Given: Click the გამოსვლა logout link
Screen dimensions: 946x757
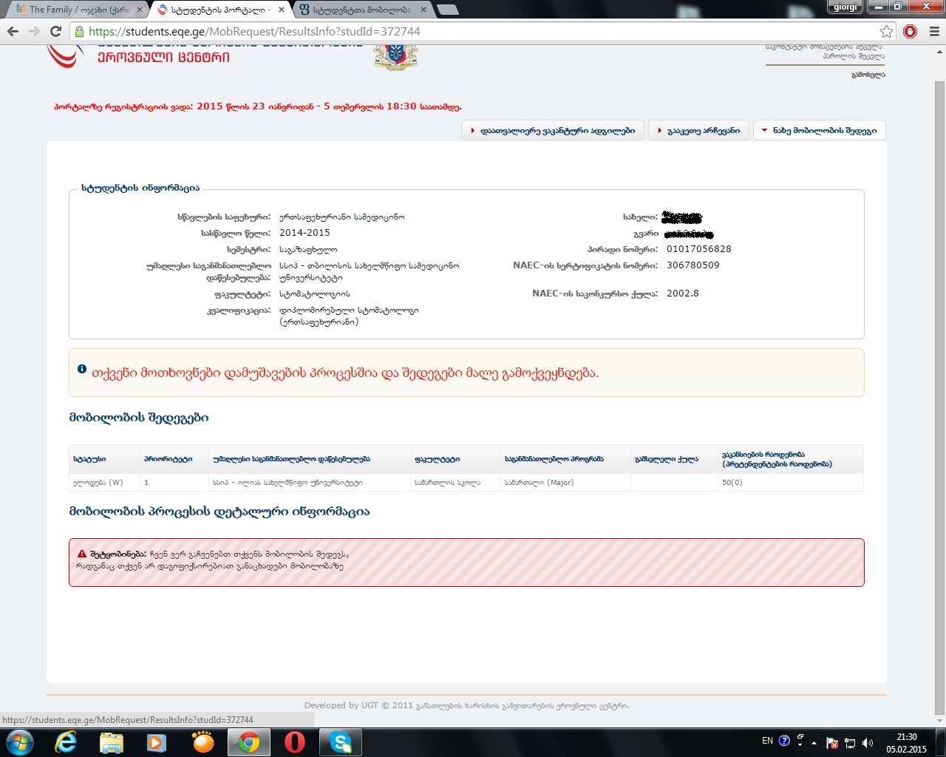Looking at the screenshot, I should [868, 75].
